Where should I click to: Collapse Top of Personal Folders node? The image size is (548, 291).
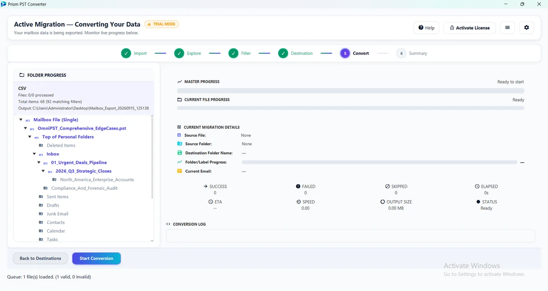(30, 137)
